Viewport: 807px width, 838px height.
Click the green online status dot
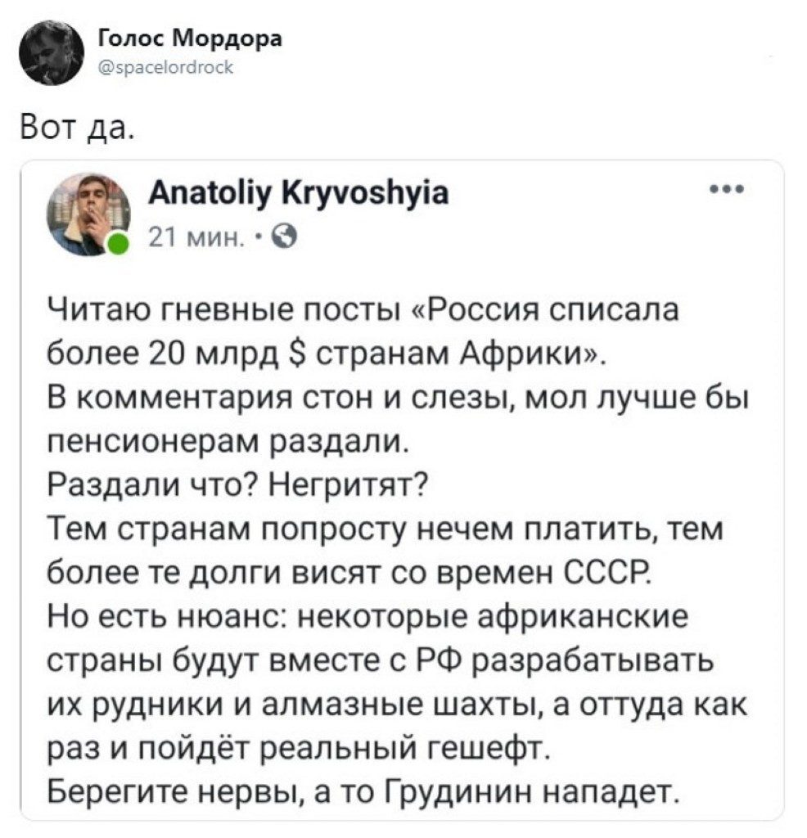pyautogui.click(x=120, y=242)
